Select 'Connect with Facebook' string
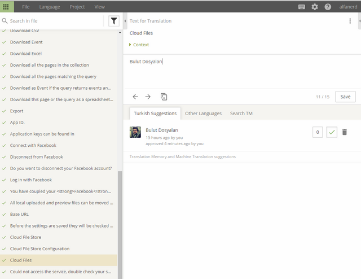 [x=59, y=146]
